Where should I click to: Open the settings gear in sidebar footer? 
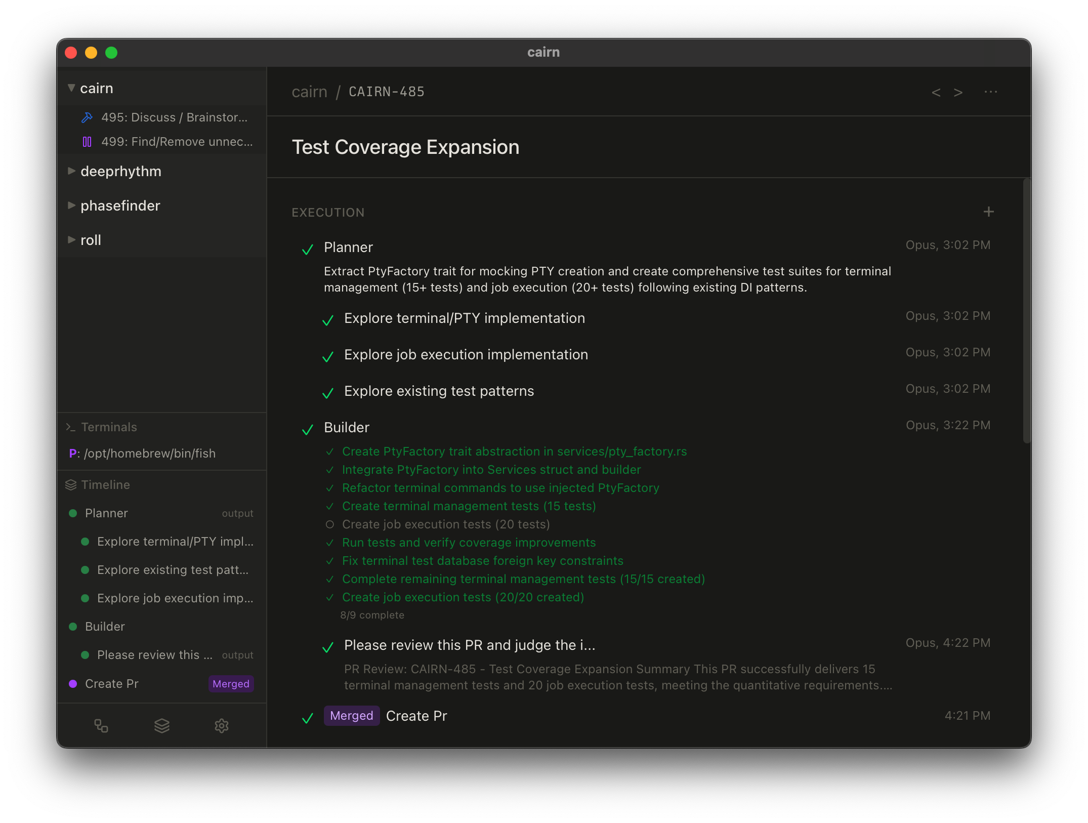pyautogui.click(x=222, y=726)
